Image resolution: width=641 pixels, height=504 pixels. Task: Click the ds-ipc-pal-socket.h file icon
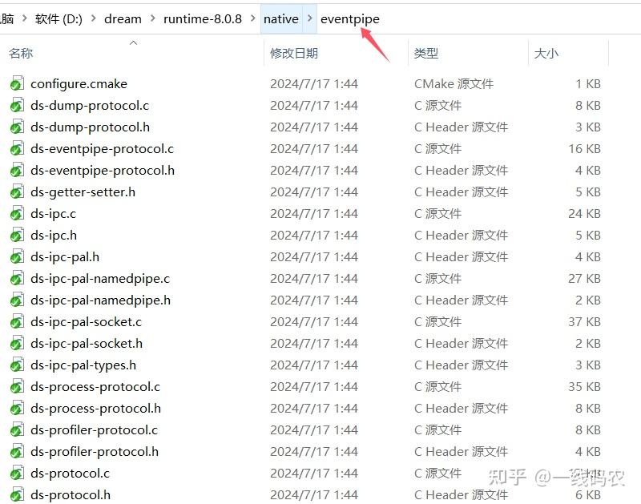18,343
